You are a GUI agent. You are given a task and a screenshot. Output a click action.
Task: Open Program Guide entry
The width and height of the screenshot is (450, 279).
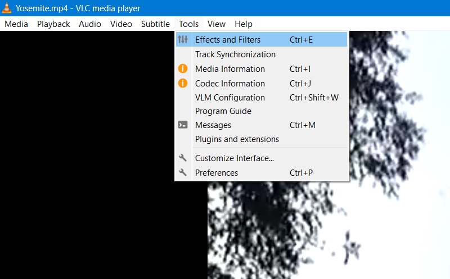[262, 111]
